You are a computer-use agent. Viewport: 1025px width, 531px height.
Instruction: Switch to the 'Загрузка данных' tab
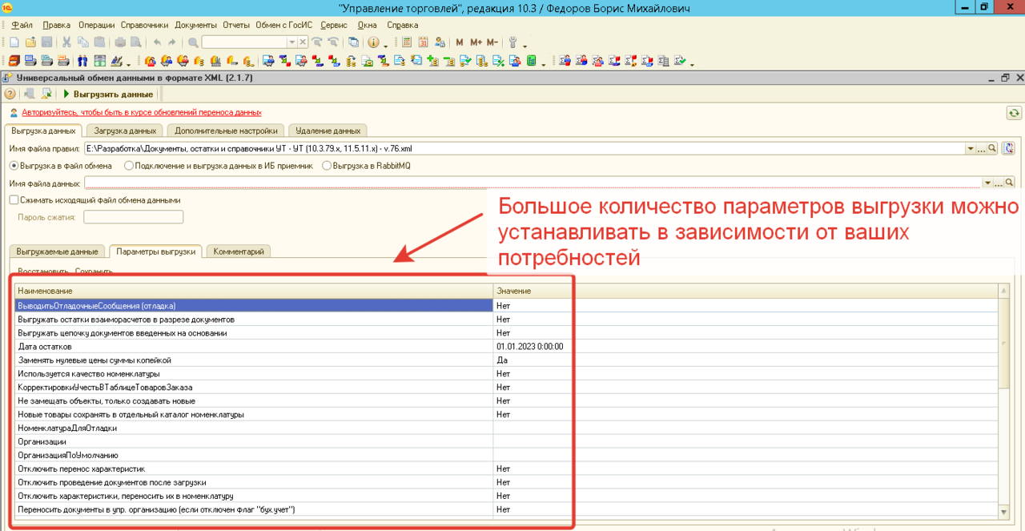(x=125, y=131)
